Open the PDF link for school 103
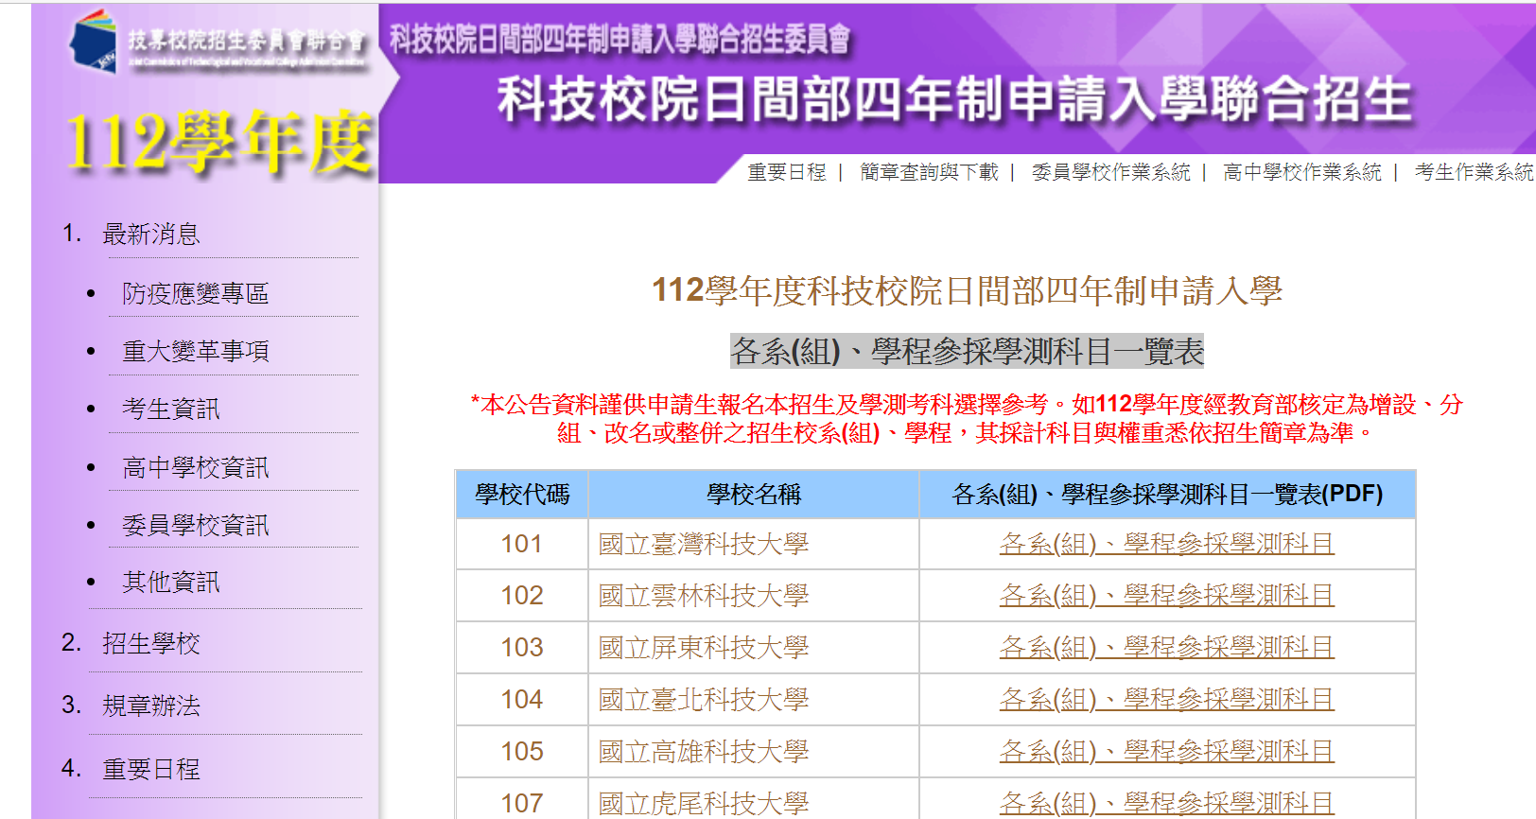The height and width of the screenshot is (819, 1536). (x=1167, y=648)
